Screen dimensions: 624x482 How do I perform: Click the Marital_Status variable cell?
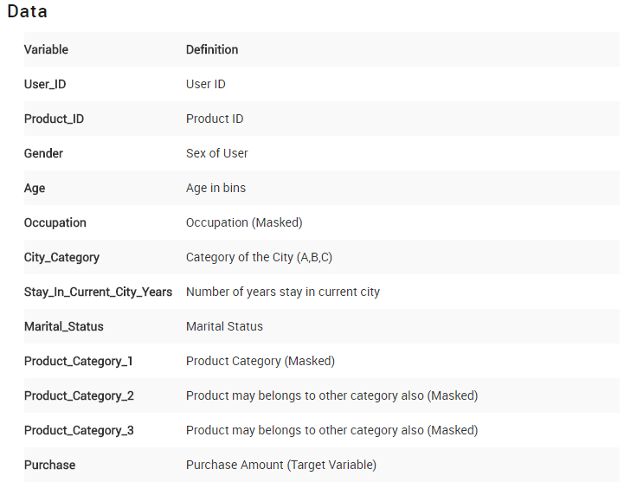click(x=63, y=326)
